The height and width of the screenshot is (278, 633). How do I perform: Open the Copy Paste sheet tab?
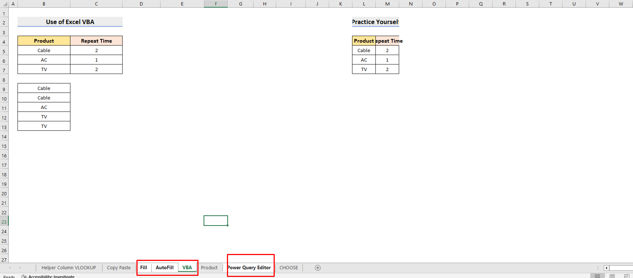(x=119, y=268)
